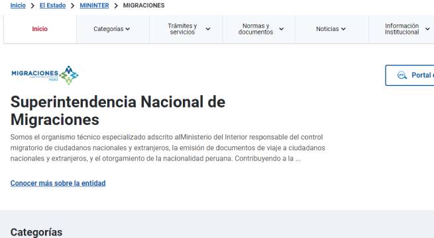This screenshot has width=434, height=238.
Task: Click the 'Somos el organismo técnico' description paragraph
Action: [x=168, y=147]
